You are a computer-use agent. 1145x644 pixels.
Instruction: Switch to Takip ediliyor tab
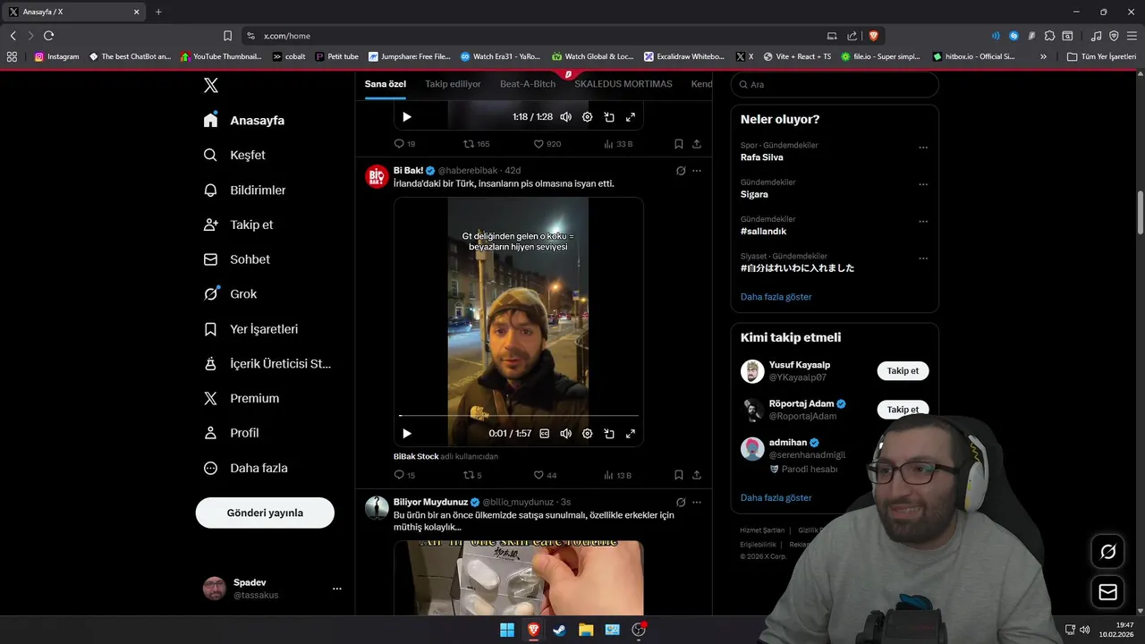point(453,84)
